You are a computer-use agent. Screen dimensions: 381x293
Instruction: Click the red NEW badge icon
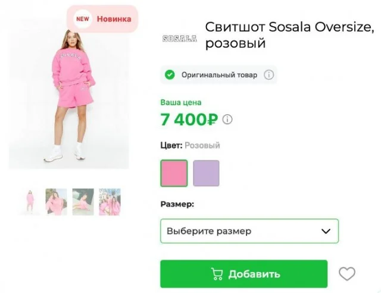(82, 18)
